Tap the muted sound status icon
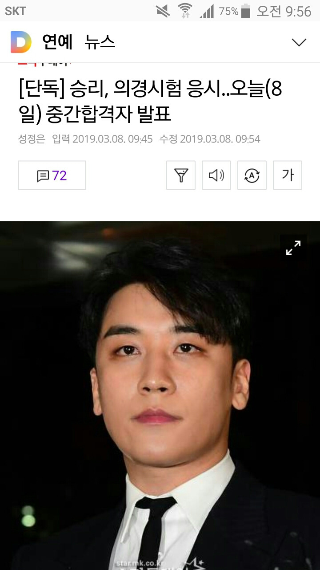The height and width of the screenshot is (570, 320). click(163, 11)
